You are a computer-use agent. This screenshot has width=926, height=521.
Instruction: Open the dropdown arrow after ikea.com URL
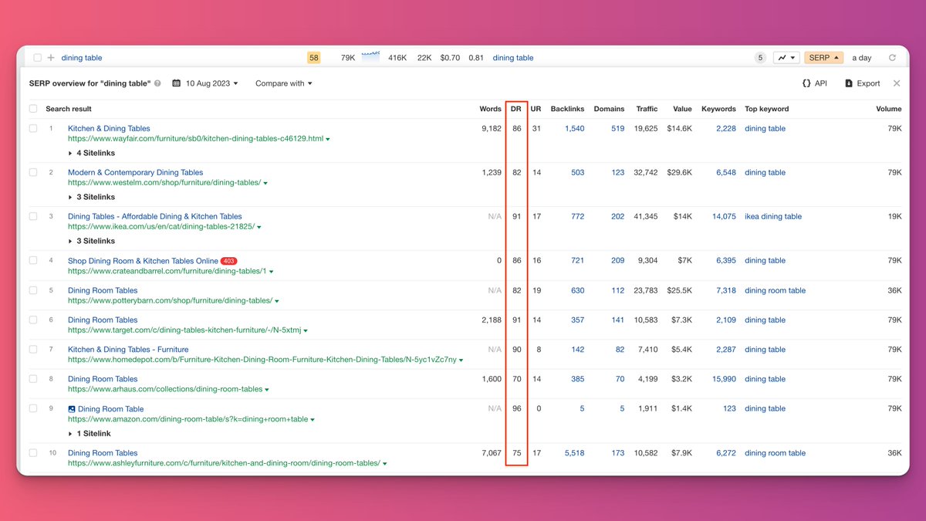pos(259,228)
